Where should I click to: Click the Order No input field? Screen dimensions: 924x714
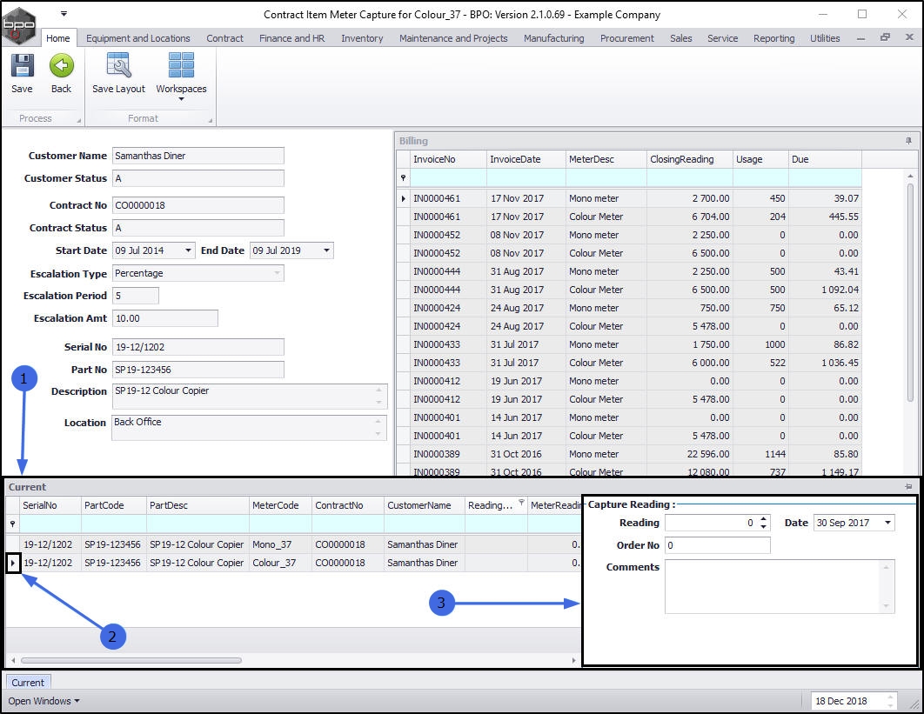717,545
